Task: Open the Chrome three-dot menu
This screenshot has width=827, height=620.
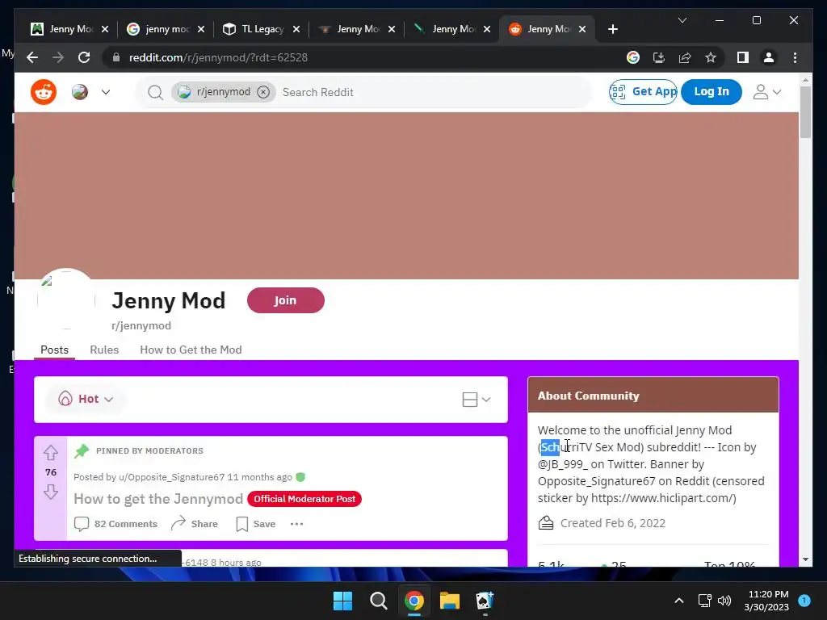Action: [x=795, y=57]
